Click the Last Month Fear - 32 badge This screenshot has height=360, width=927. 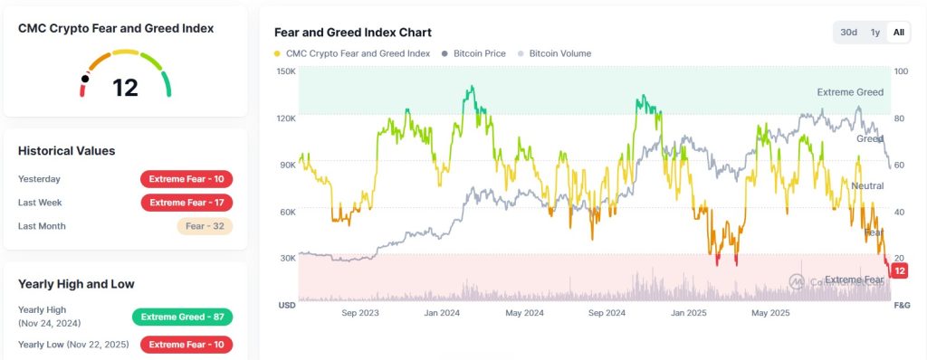(x=205, y=226)
